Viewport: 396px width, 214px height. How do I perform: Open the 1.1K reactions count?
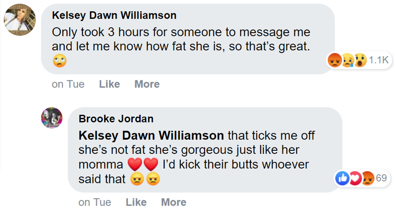[x=378, y=61]
